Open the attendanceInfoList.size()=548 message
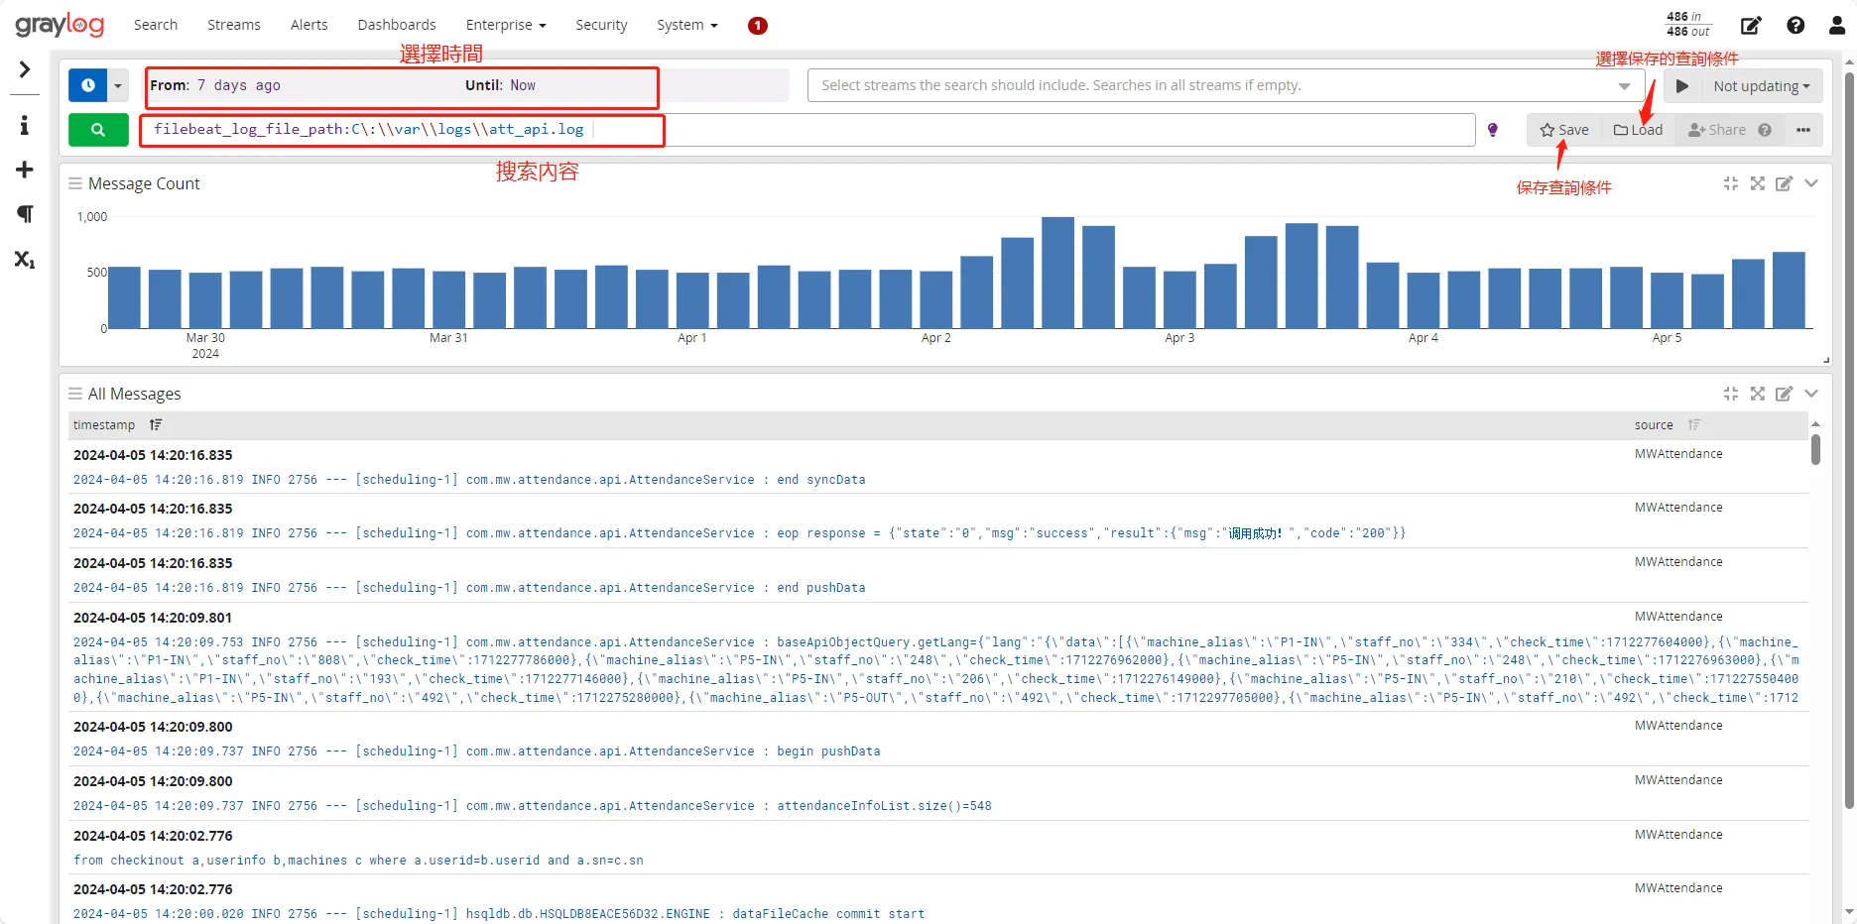This screenshot has width=1857, height=924. click(x=533, y=806)
